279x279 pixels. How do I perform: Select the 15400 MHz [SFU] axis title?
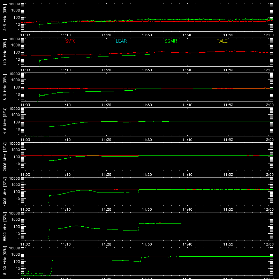(5, 261)
